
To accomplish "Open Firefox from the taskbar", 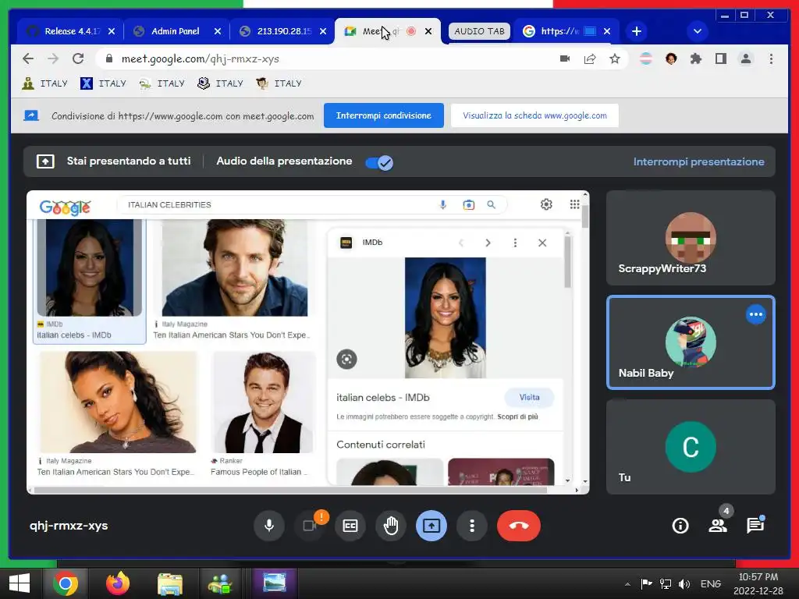I will point(118,583).
